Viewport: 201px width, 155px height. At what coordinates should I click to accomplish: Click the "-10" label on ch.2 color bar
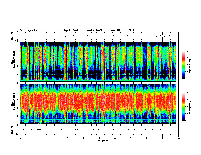point(188,121)
